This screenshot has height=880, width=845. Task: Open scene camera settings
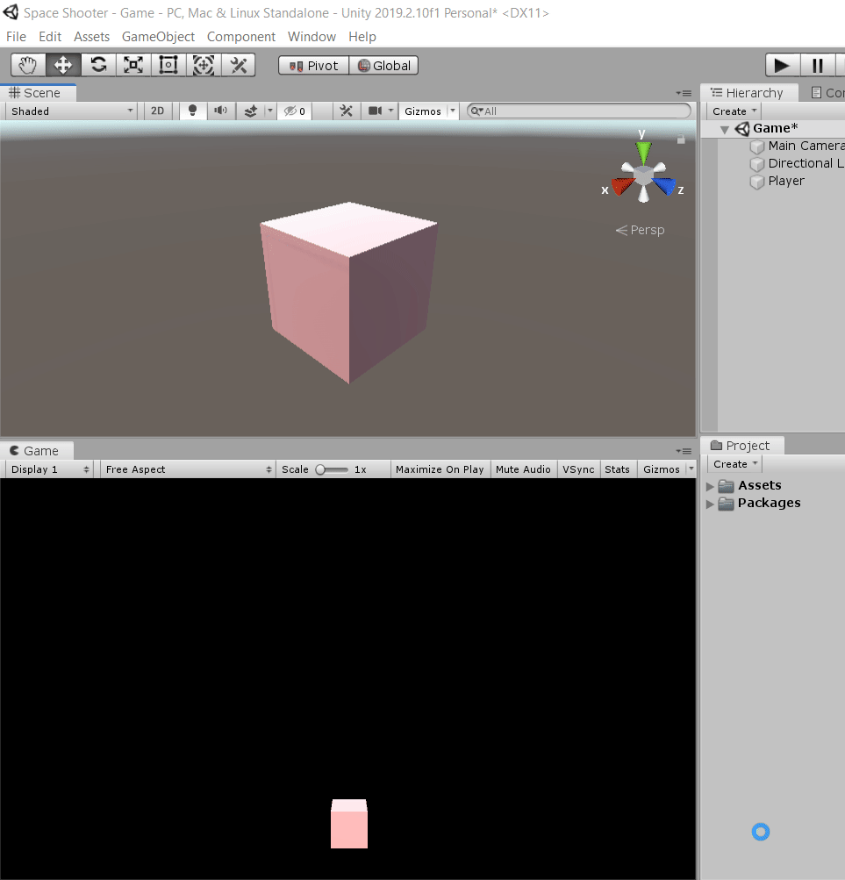click(375, 111)
